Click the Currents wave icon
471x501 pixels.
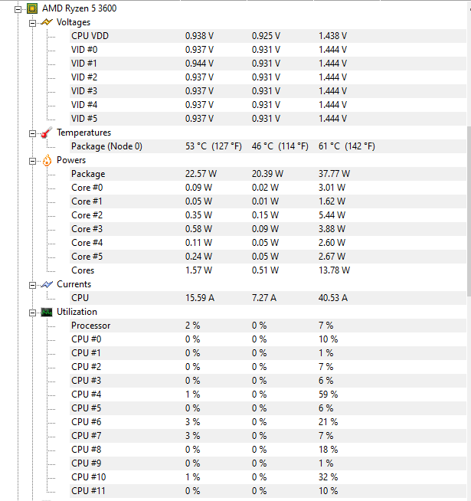(47, 284)
